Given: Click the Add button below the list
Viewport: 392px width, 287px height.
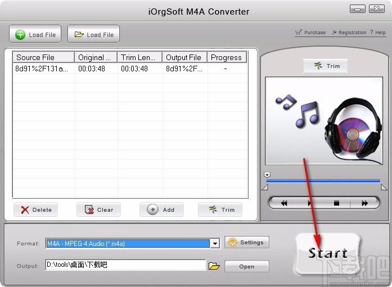Looking at the screenshot, I should (x=162, y=209).
